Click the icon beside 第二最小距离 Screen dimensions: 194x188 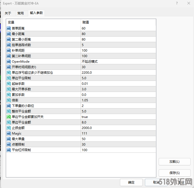(9, 39)
